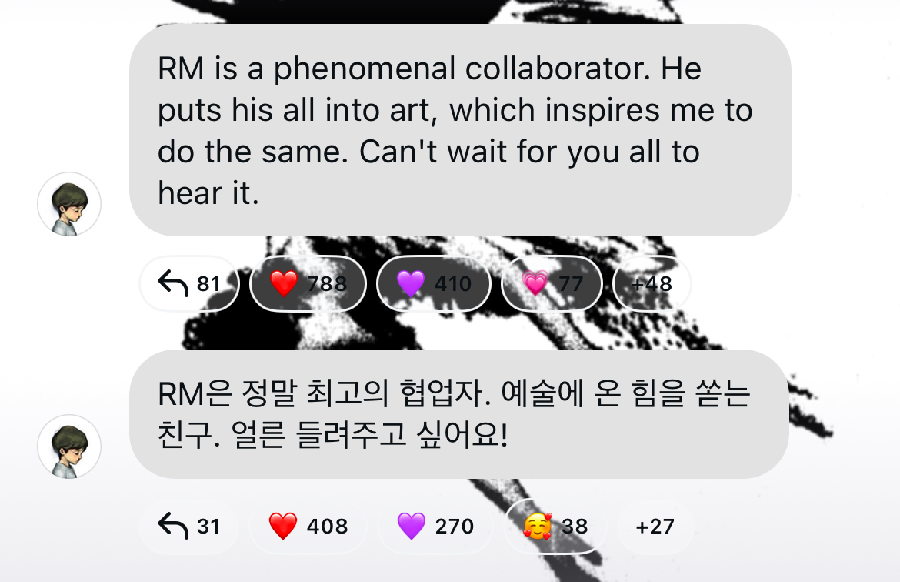View the 31 replies to the Korean message

pyautogui.click(x=188, y=526)
